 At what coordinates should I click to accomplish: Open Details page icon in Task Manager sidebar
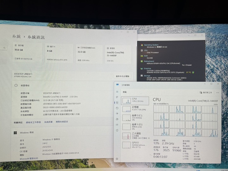(117, 125)
